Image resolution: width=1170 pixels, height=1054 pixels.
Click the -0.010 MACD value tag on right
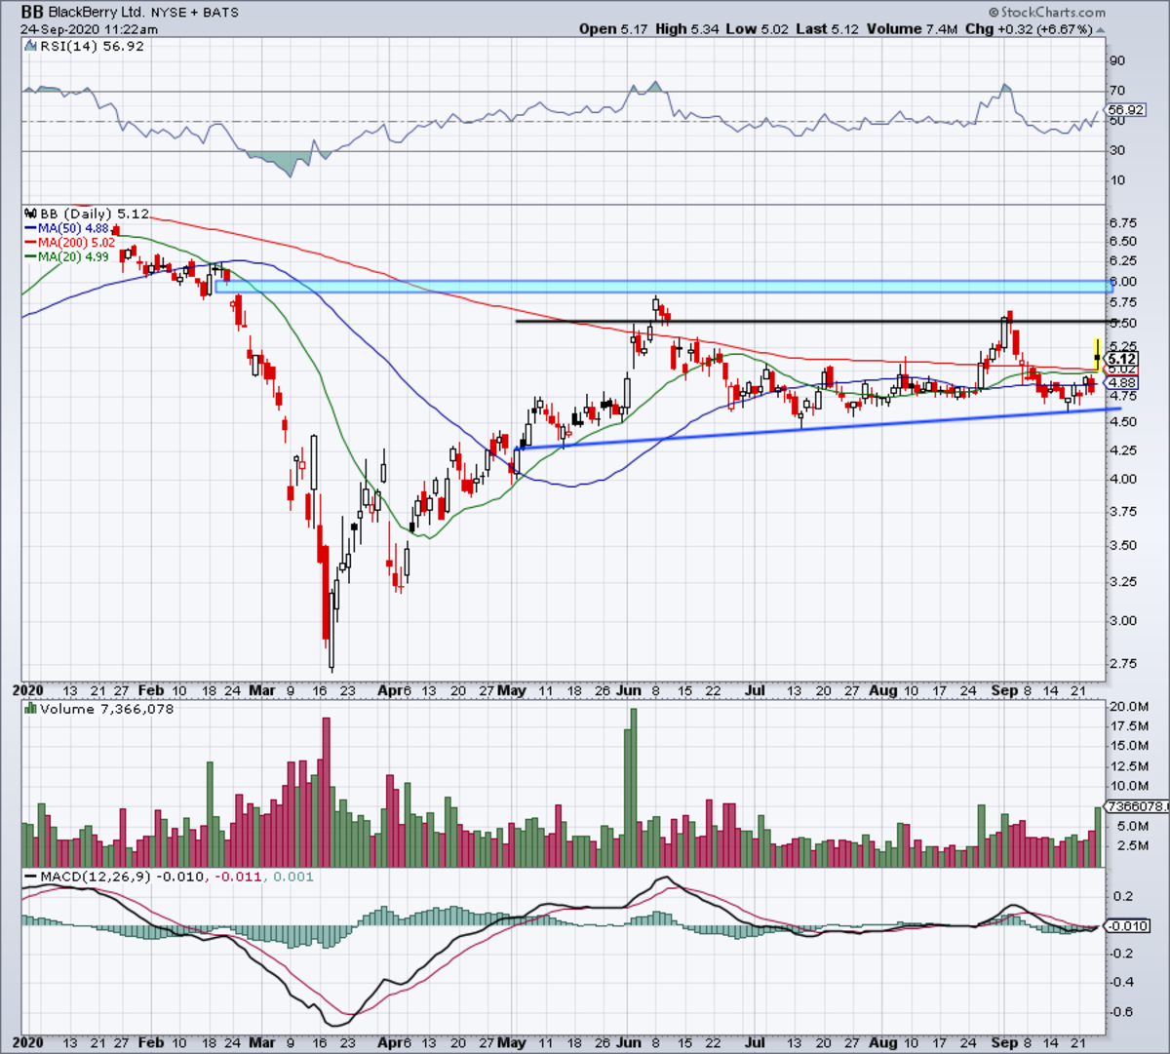point(1128,925)
